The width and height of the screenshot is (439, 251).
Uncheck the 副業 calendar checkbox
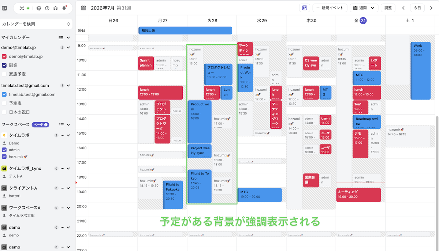click(4, 65)
